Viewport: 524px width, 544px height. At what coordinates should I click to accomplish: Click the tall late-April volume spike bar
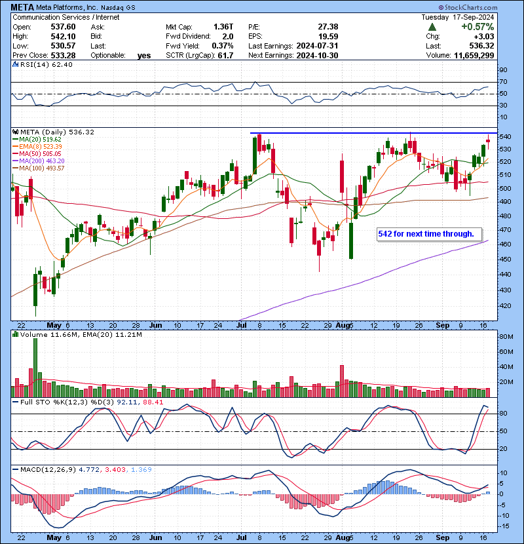(35, 368)
